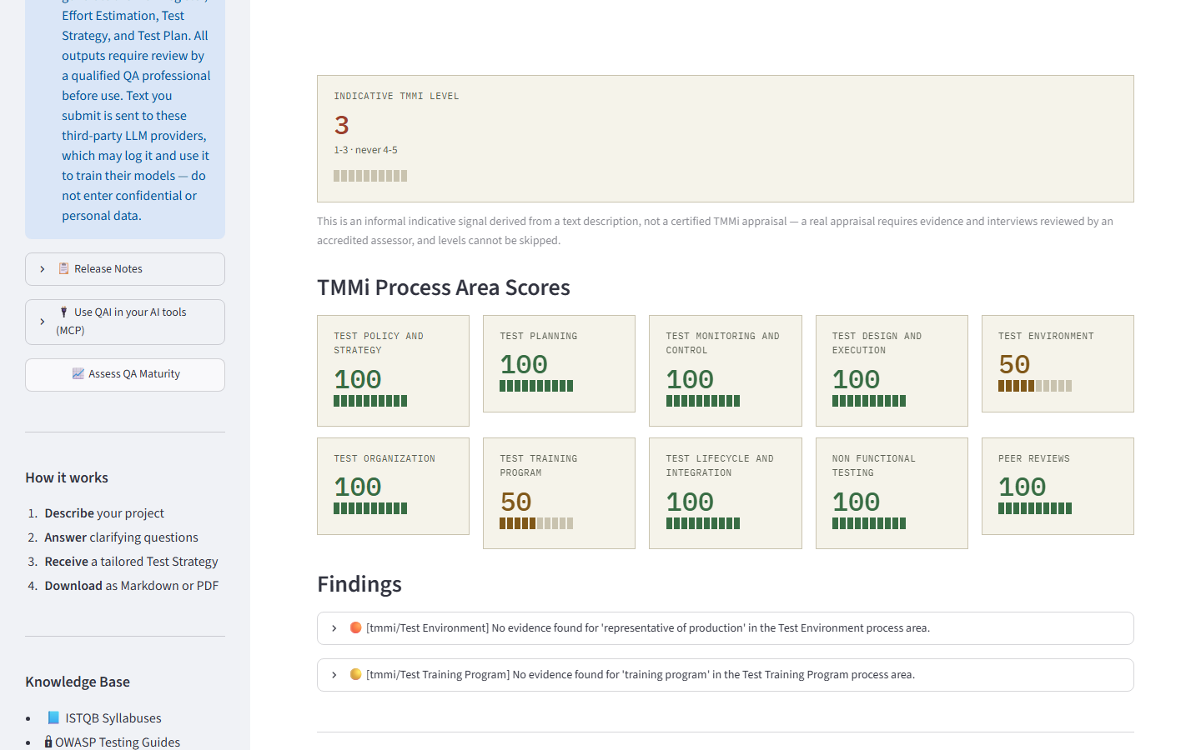Screen dimensions: 1201x750
Task: Open ISTQB Syllabuses knowledge base entry
Action: (113, 718)
